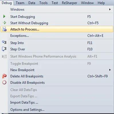Expand the Windows submenu arrow
The image size is (114, 114).
pos(110,9)
